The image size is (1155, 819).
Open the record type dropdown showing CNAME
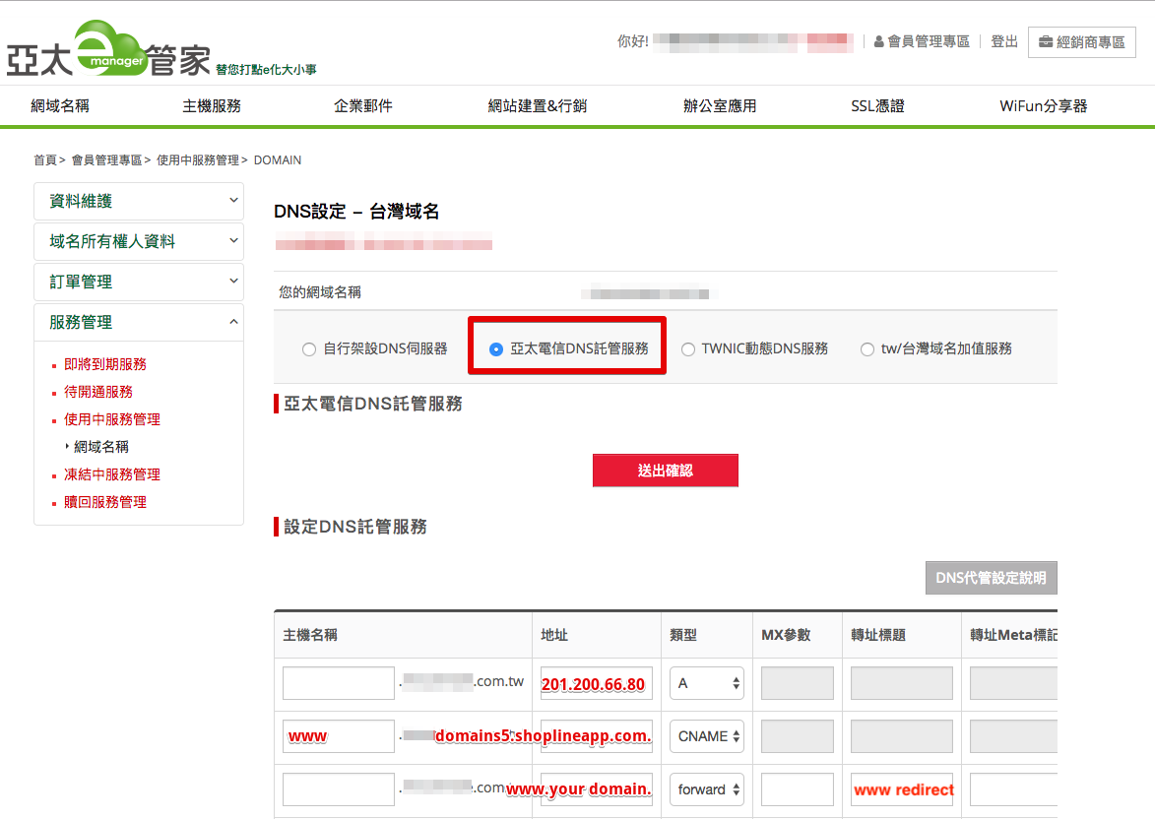coord(706,736)
